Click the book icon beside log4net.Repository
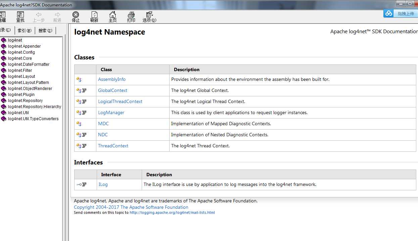Viewport: 418px width, 241px height. [4, 101]
